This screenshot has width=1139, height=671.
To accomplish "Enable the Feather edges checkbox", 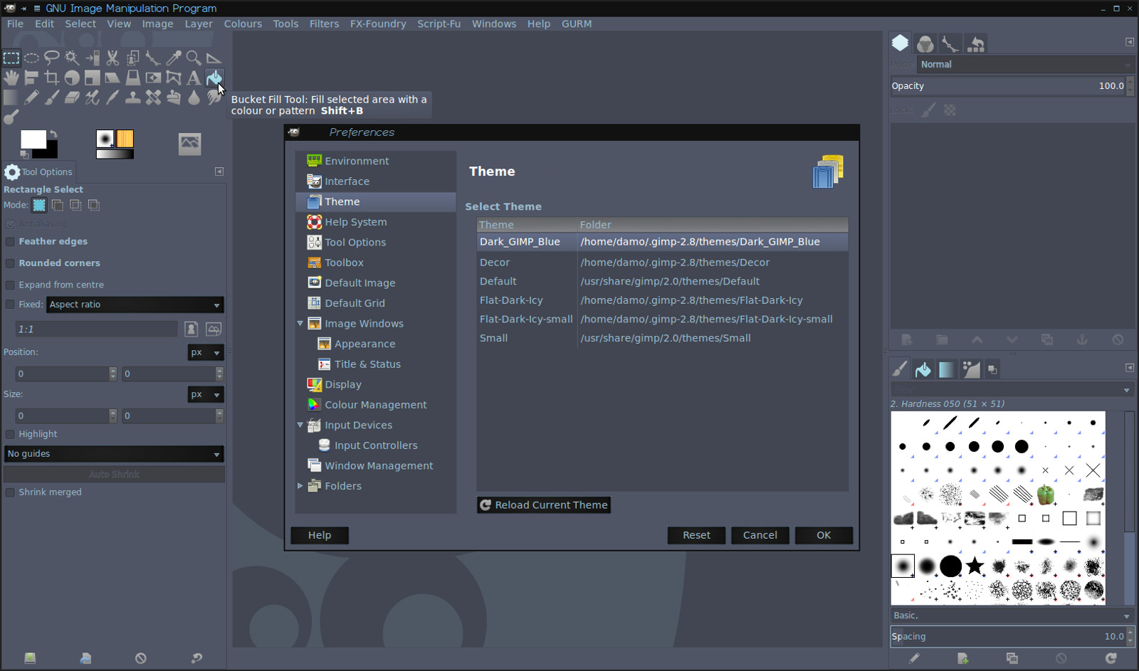I will [x=10, y=241].
